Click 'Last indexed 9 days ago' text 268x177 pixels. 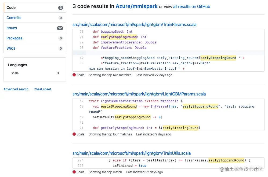click(154, 134)
